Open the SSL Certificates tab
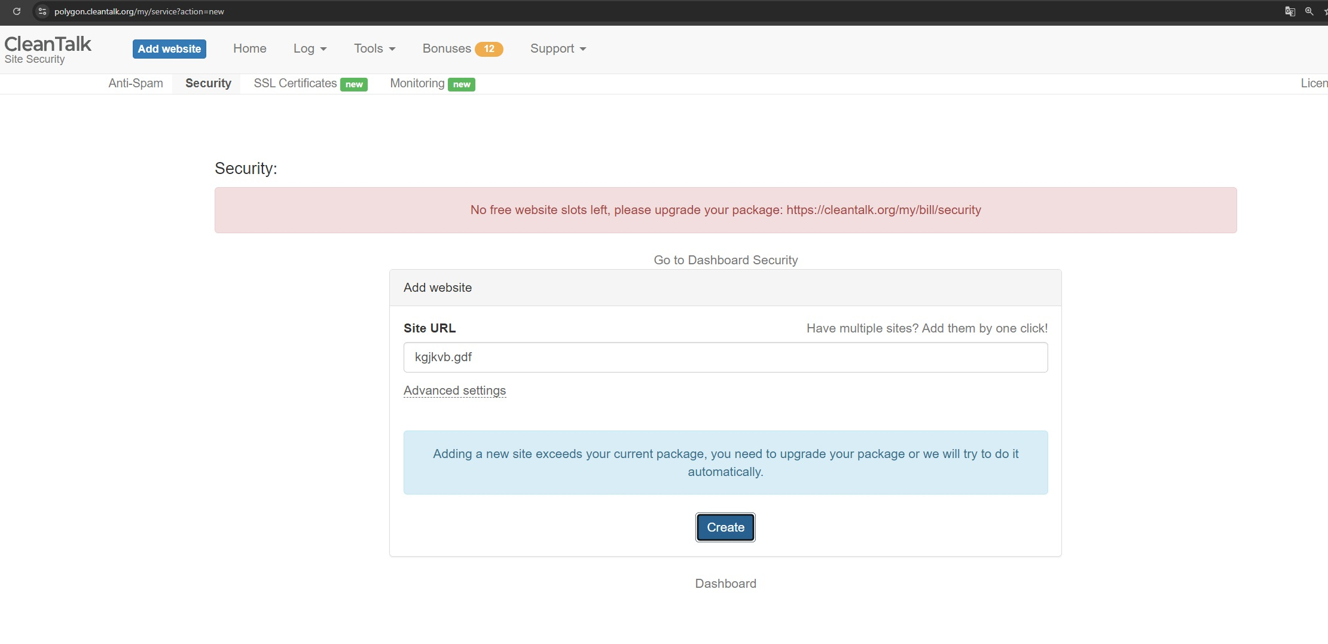The width and height of the screenshot is (1328, 644). click(295, 84)
